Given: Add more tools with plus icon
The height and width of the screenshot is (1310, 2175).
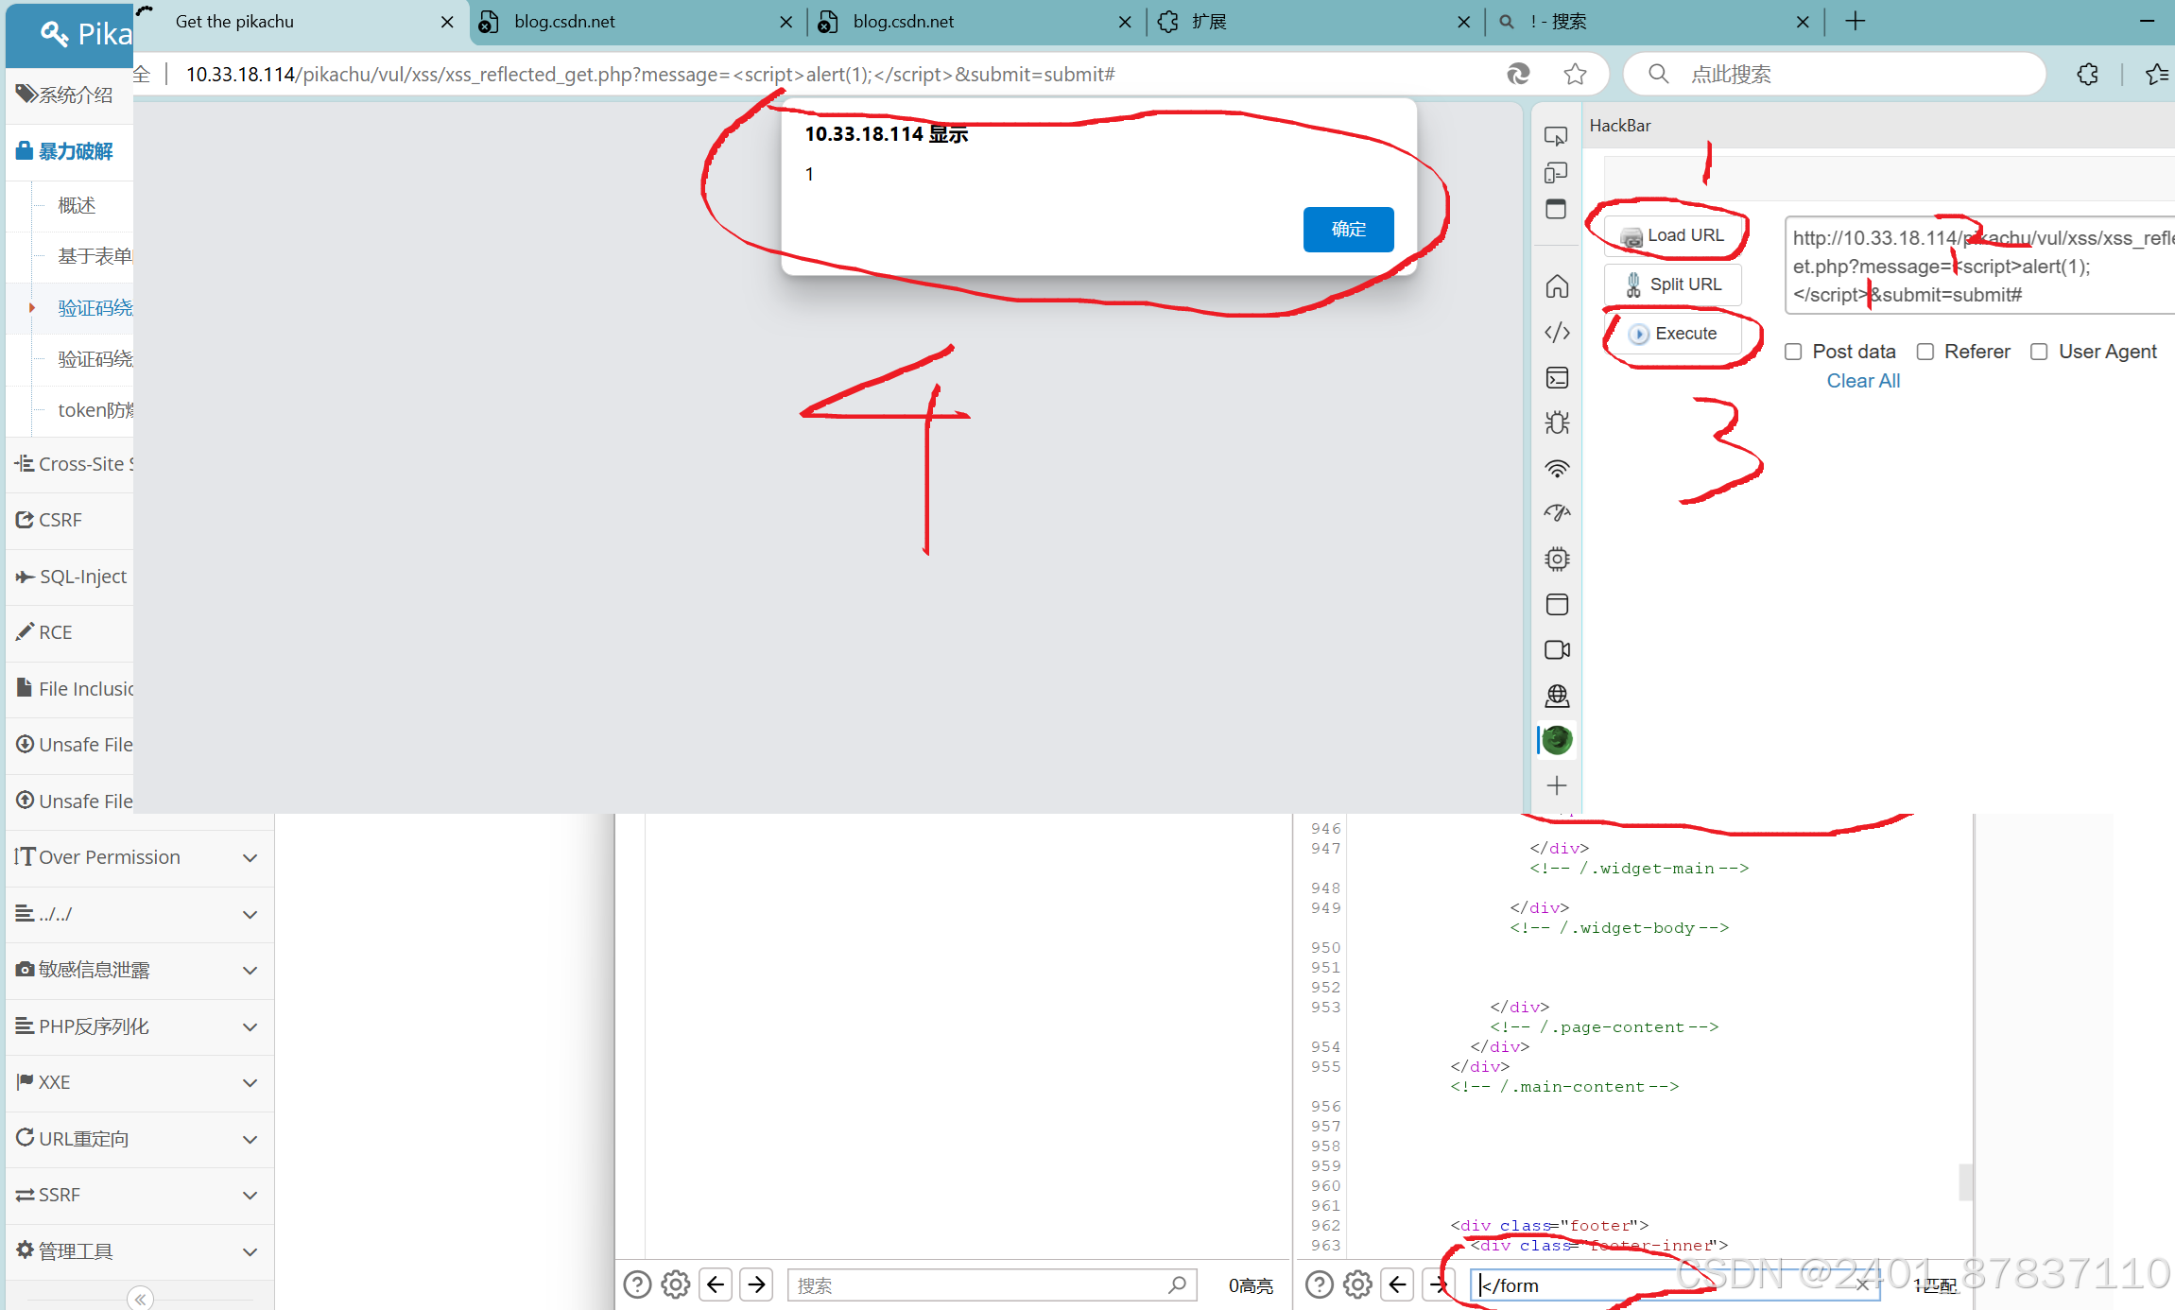Looking at the screenshot, I should pyautogui.click(x=1557, y=785).
